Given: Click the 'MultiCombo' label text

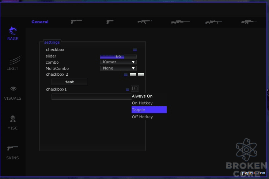Looking at the screenshot, I should point(57,68).
